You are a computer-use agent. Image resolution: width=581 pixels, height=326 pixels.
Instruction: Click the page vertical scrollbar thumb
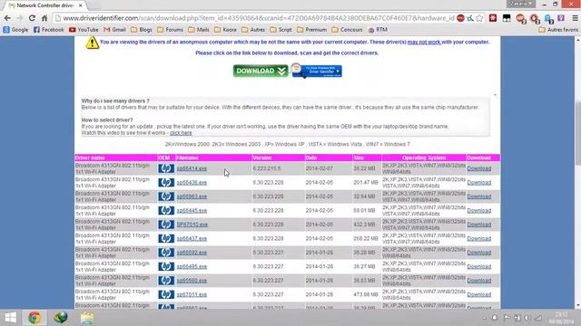point(577,133)
